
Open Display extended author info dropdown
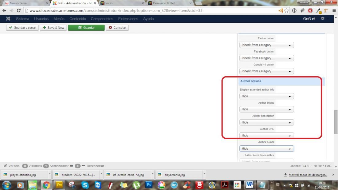pyautogui.click(x=266, y=96)
